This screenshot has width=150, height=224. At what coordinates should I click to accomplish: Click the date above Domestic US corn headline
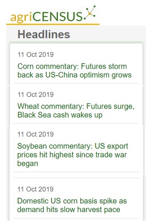coord(35,189)
